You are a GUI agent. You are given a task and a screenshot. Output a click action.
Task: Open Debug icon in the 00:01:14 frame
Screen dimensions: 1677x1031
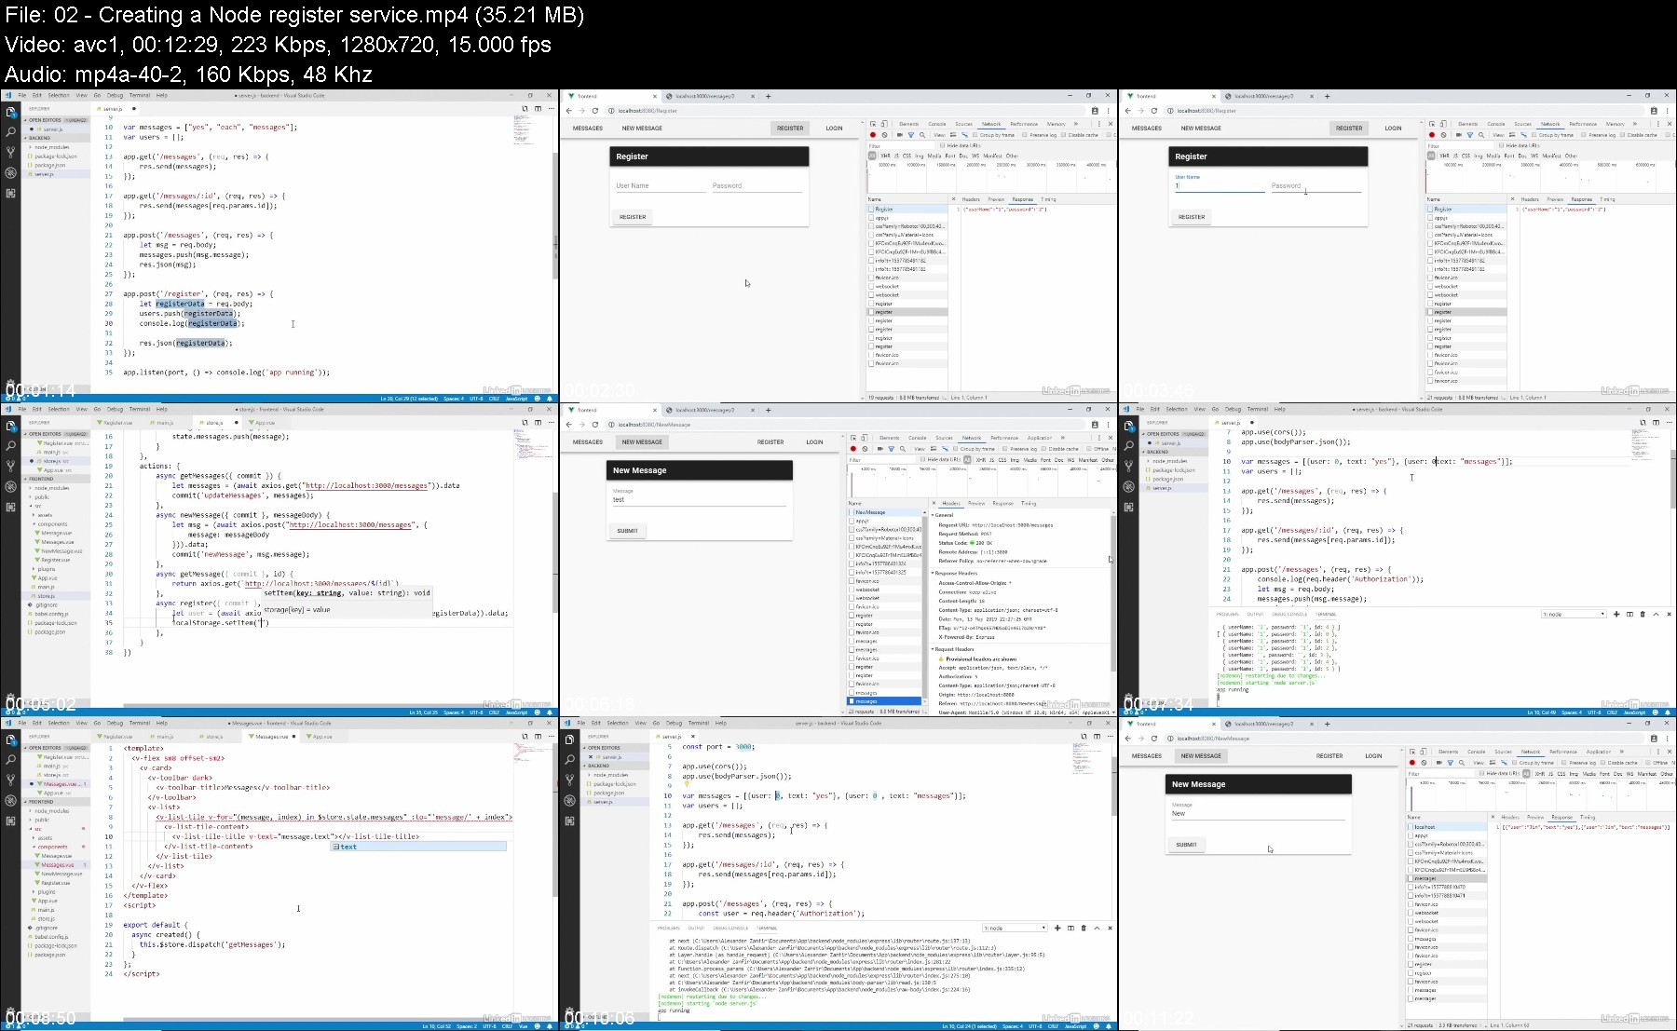click(10, 172)
